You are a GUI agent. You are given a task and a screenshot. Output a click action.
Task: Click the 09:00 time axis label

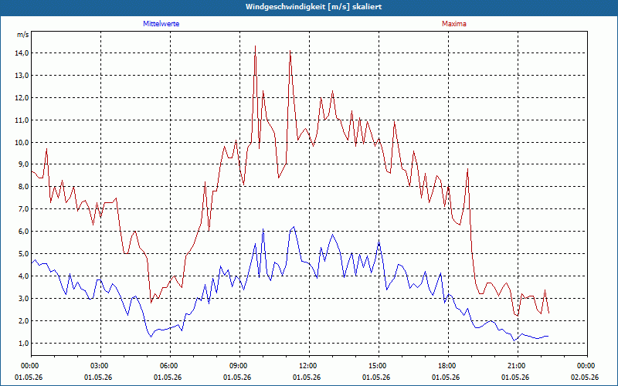pos(239,366)
